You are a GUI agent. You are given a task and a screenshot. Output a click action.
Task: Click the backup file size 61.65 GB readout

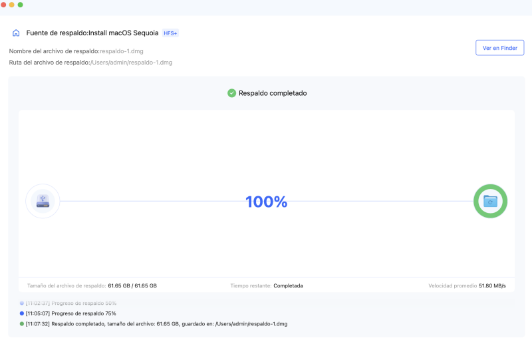click(92, 285)
